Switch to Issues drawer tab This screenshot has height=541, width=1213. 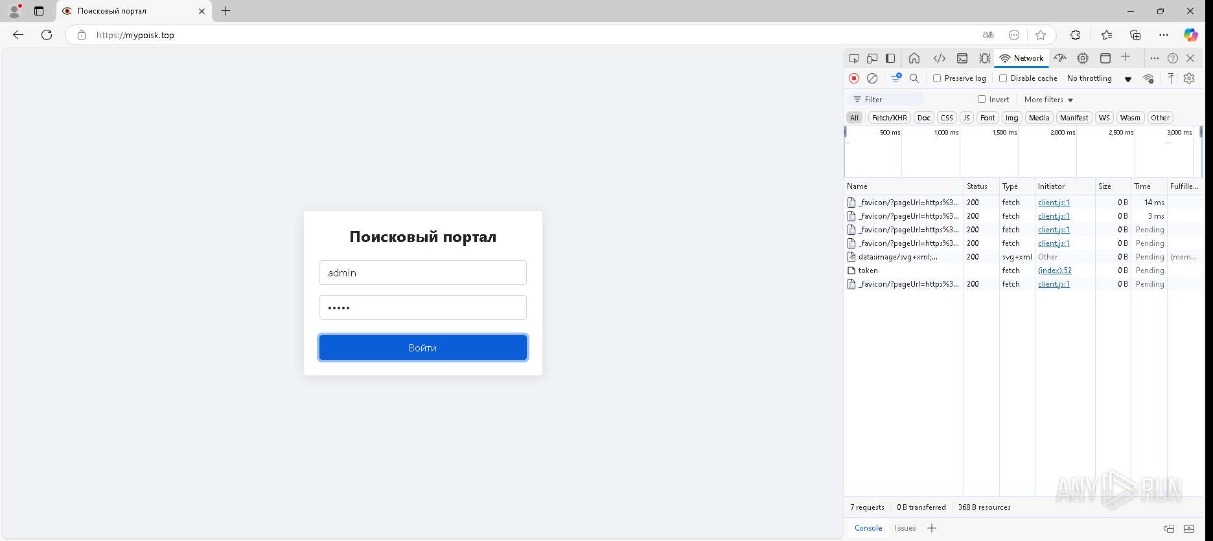[x=905, y=528]
